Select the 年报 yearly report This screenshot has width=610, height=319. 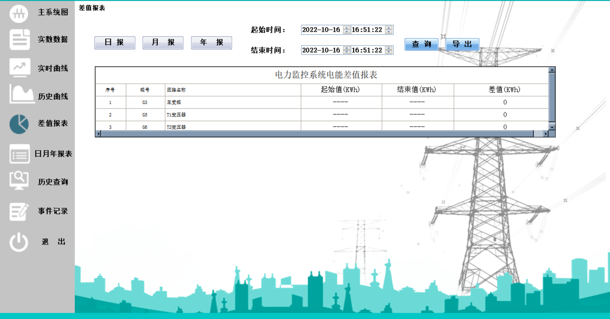click(x=211, y=42)
